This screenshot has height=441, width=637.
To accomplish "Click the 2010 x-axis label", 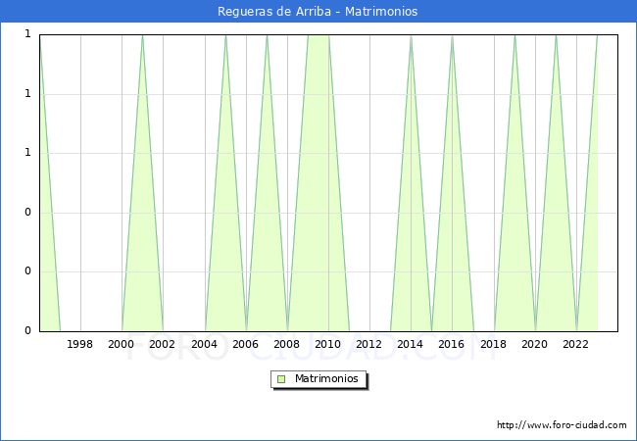I will (328, 344).
